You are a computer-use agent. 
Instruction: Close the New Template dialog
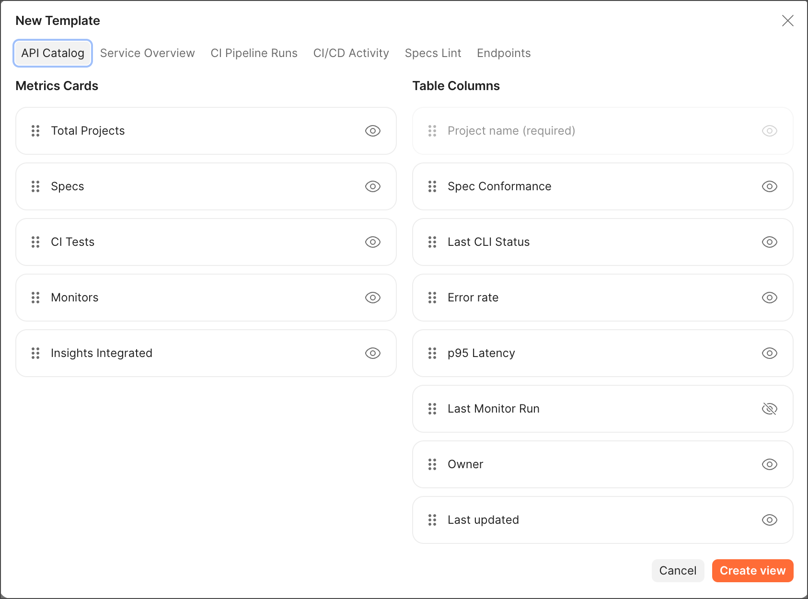click(787, 21)
